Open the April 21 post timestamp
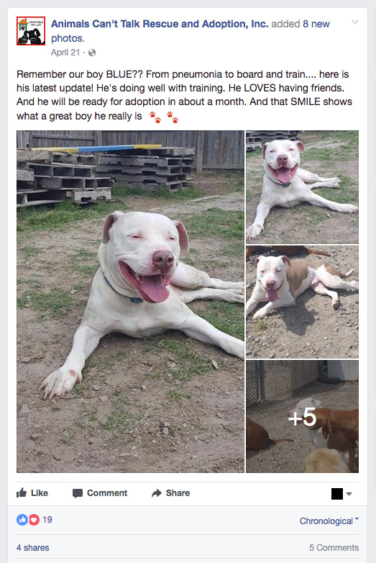 (65, 53)
